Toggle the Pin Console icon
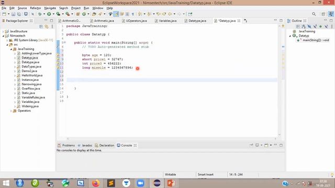The image size is (335, 188). 251,145
